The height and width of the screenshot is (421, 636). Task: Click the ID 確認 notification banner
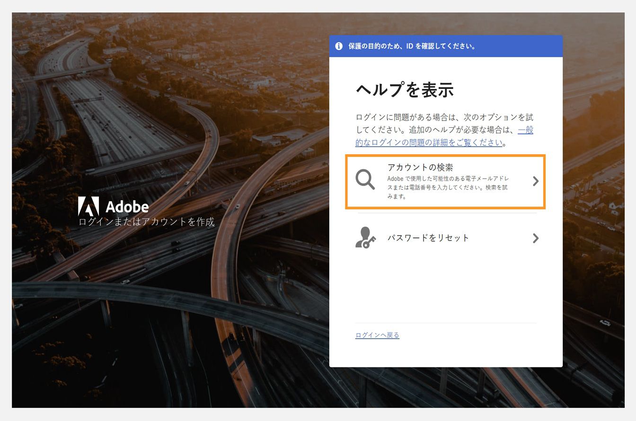447,46
